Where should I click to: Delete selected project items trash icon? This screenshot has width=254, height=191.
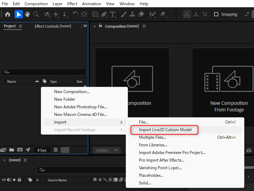[55, 150]
